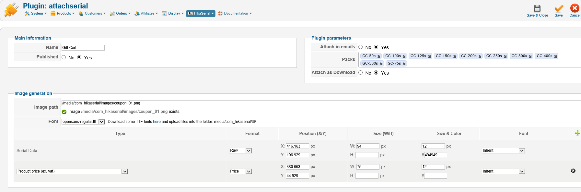Image resolution: width=581 pixels, height=192 pixels.
Task: Select Yes for Attach as Download
Action: click(x=376, y=73)
